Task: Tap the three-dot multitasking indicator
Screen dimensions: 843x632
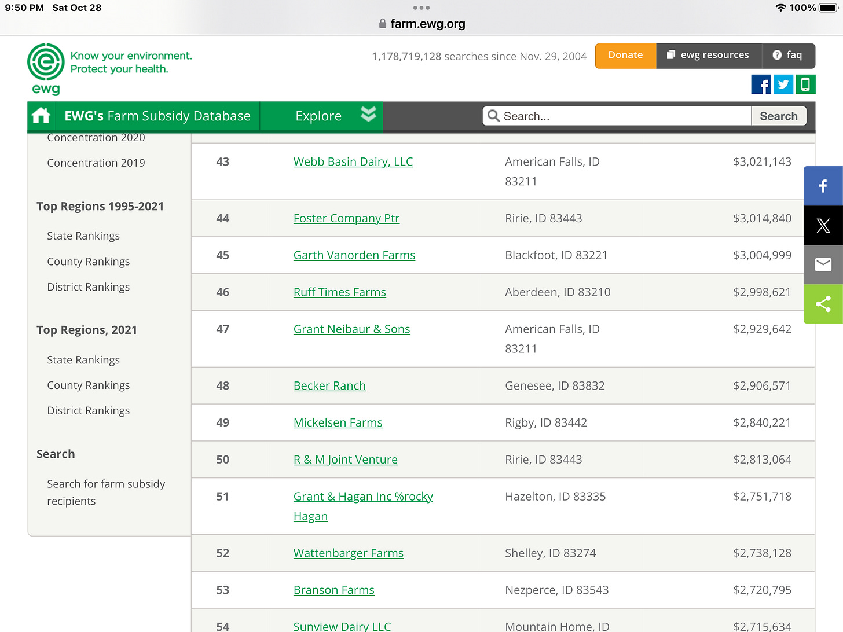Action: (422, 8)
